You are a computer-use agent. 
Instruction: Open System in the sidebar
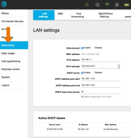[14, 77]
